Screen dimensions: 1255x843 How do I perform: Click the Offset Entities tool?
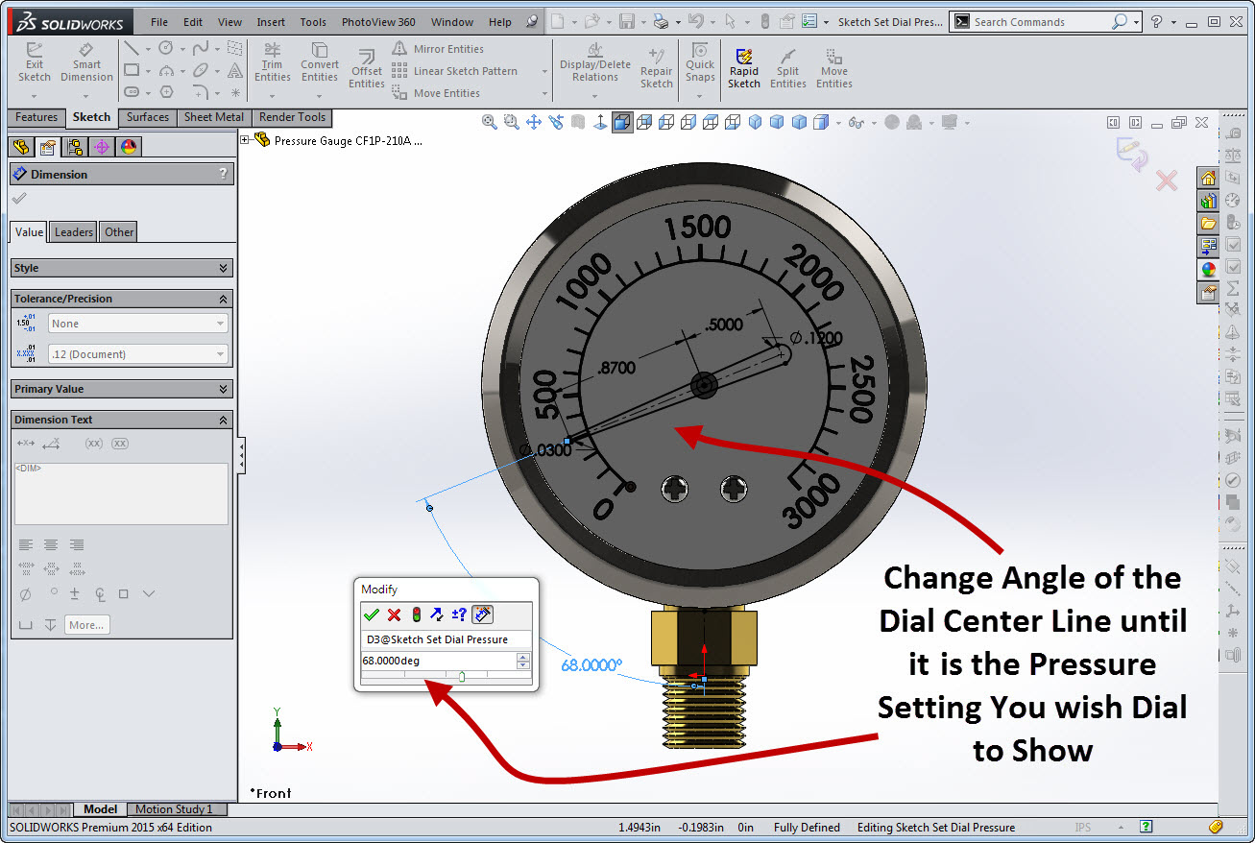click(x=367, y=69)
